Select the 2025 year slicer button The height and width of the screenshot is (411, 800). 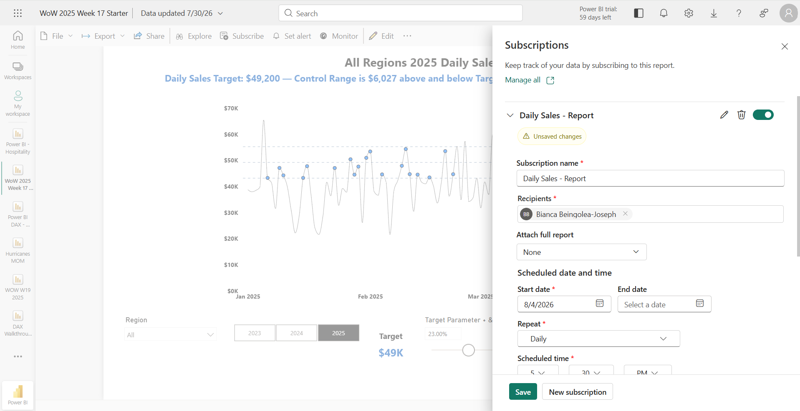[x=338, y=333]
